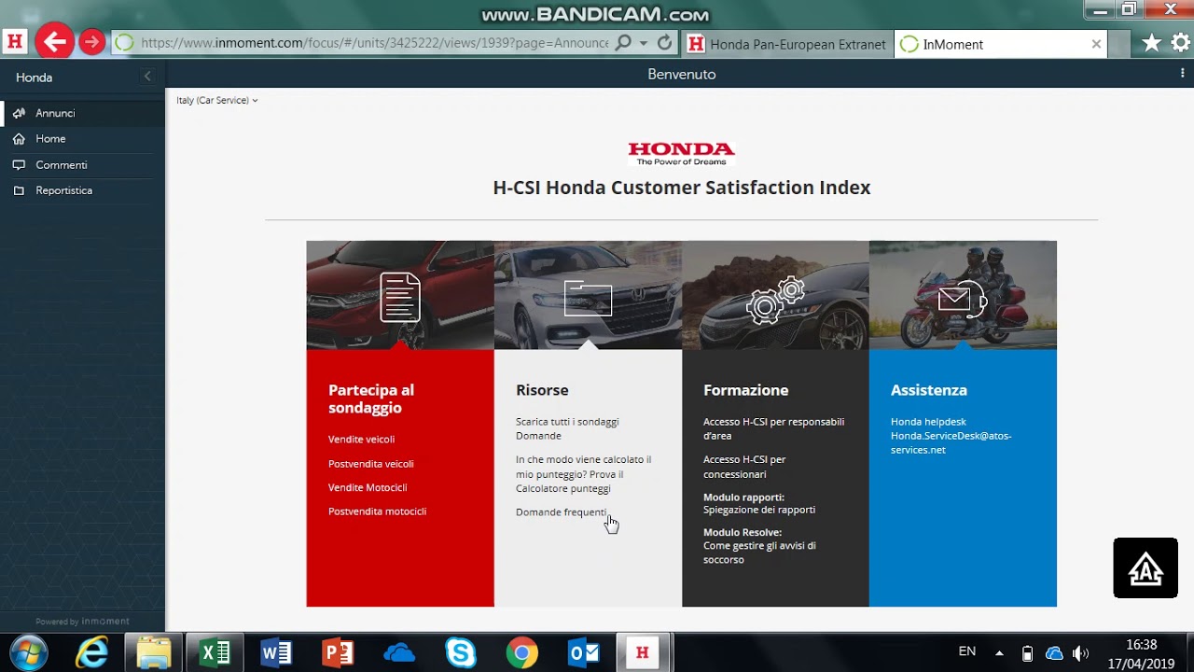Click Scarica tutti i sondaggi Domande link
Image resolution: width=1194 pixels, height=672 pixels.
click(567, 428)
